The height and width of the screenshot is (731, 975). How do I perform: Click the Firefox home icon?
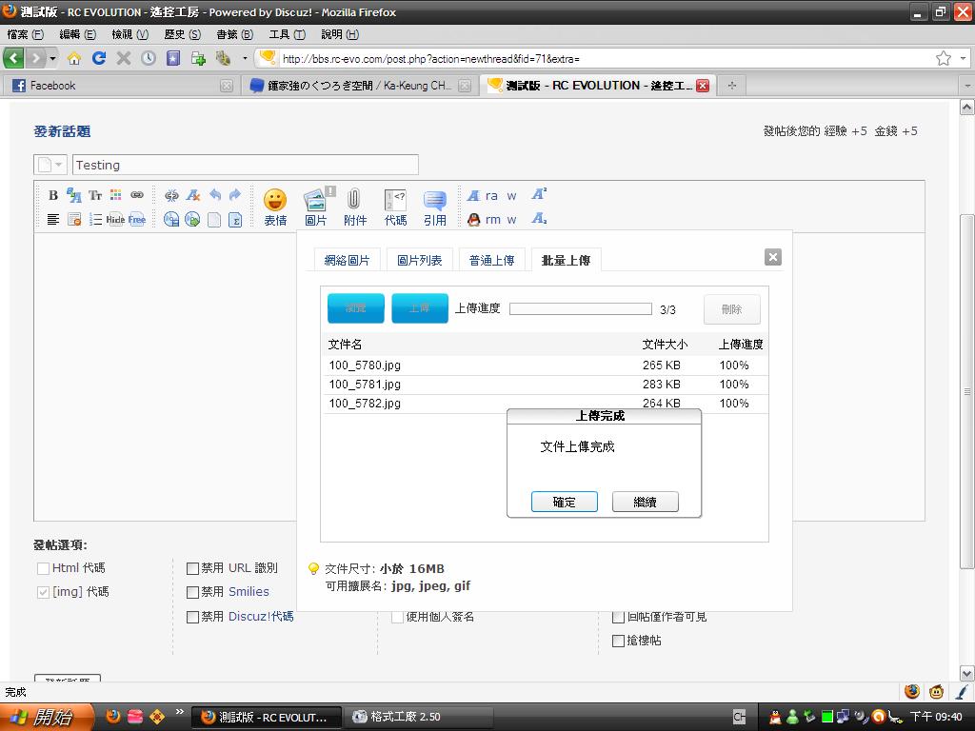(73, 58)
